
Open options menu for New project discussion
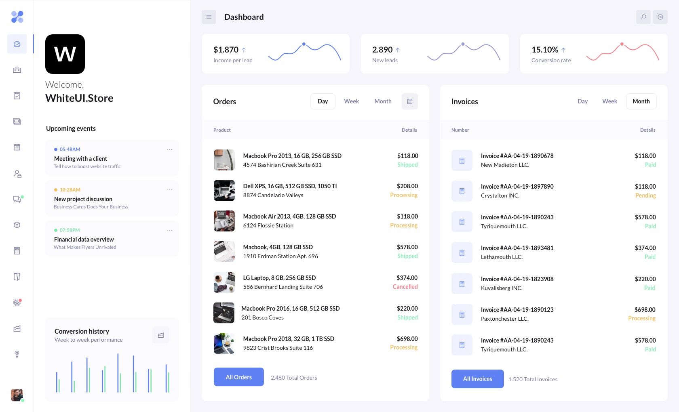[x=170, y=190]
